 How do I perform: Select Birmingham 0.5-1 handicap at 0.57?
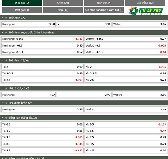pyautogui.click(x=42, y=52)
